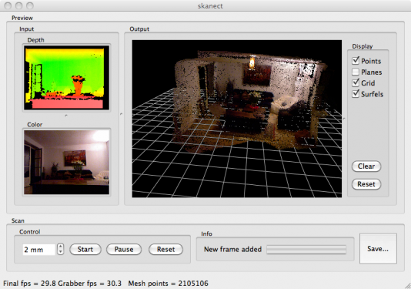This screenshot has width=411, height=289.
Task: Click the 2 mm resolution field
Action: (x=38, y=250)
